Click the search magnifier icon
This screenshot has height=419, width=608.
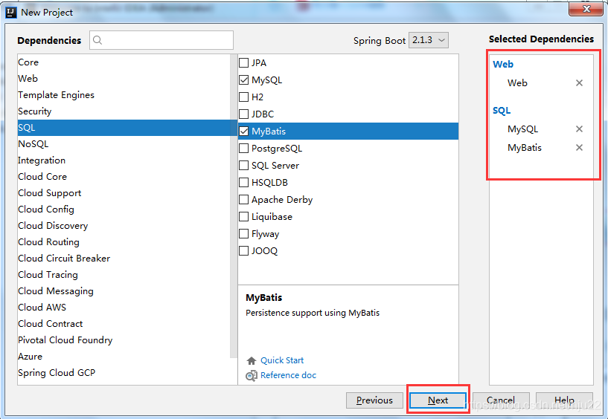point(97,40)
